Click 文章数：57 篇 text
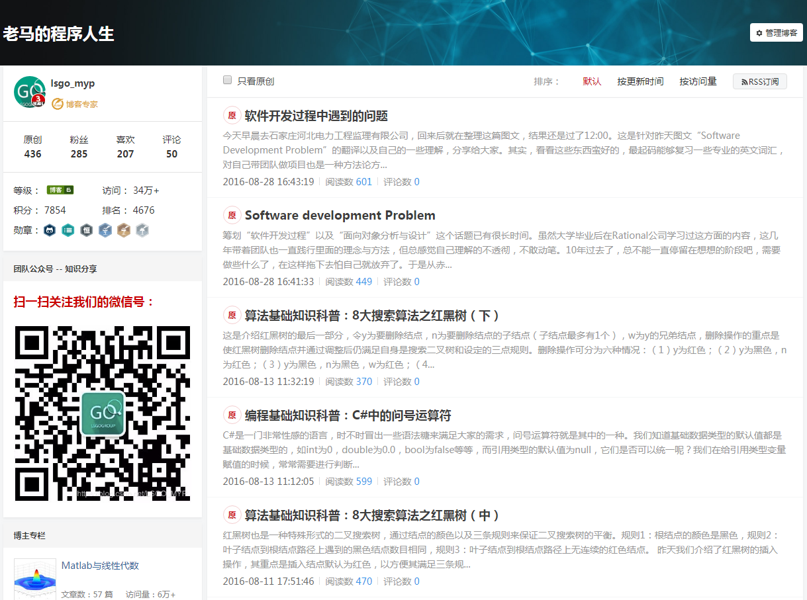The width and height of the screenshot is (807, 600). (x=87, y=594)
